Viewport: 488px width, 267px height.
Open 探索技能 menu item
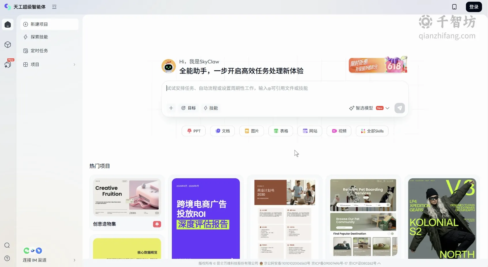click(x=49, y=37)
